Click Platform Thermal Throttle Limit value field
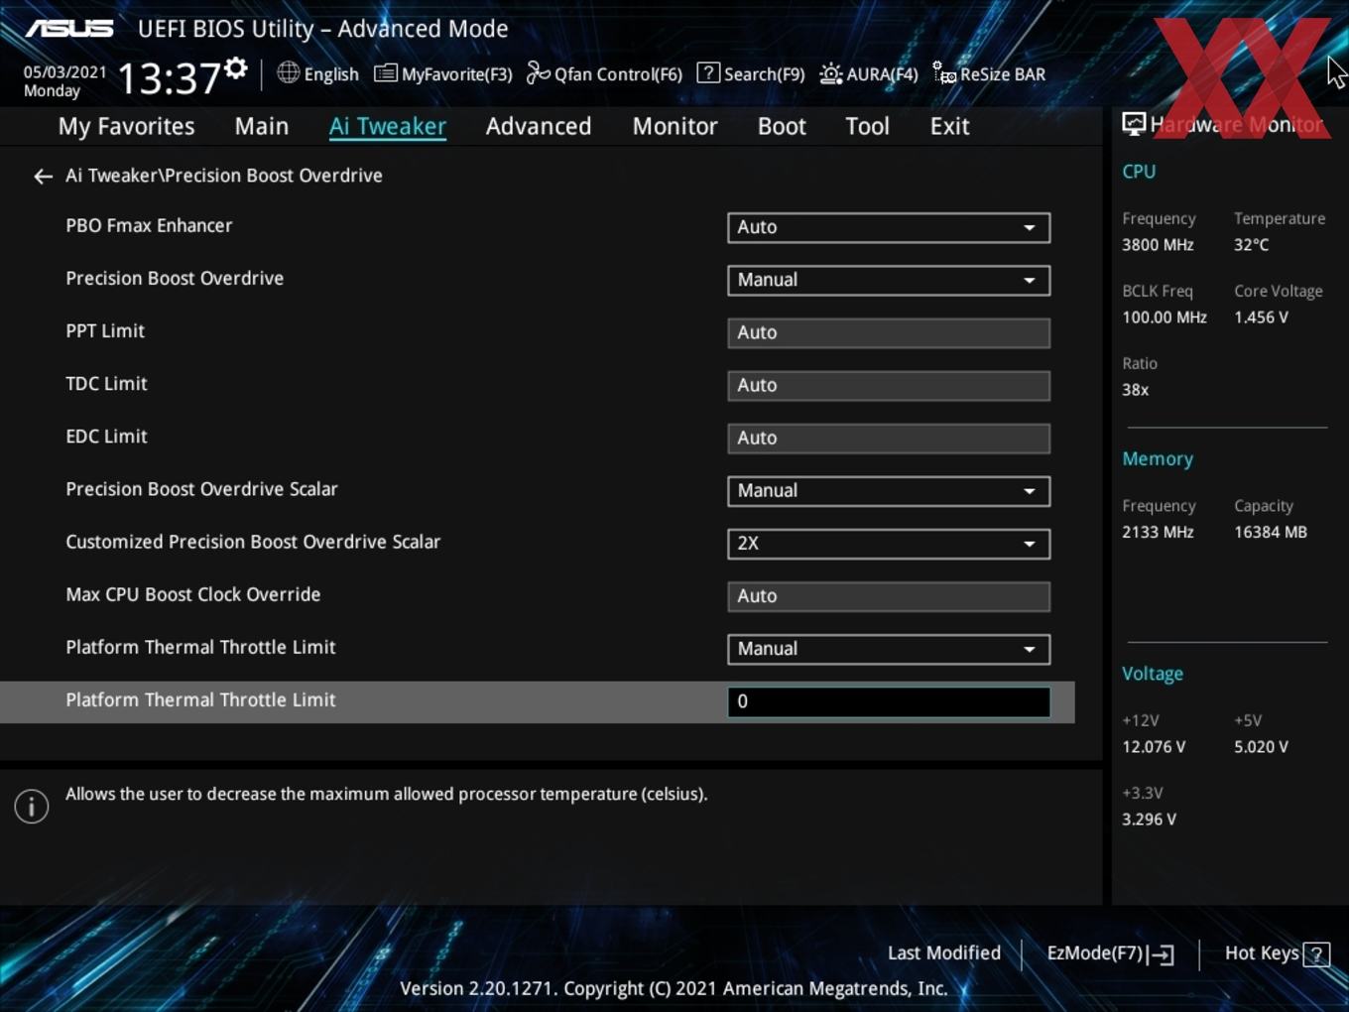Viewport: 1349px width, 1012px height. point(889,701)
